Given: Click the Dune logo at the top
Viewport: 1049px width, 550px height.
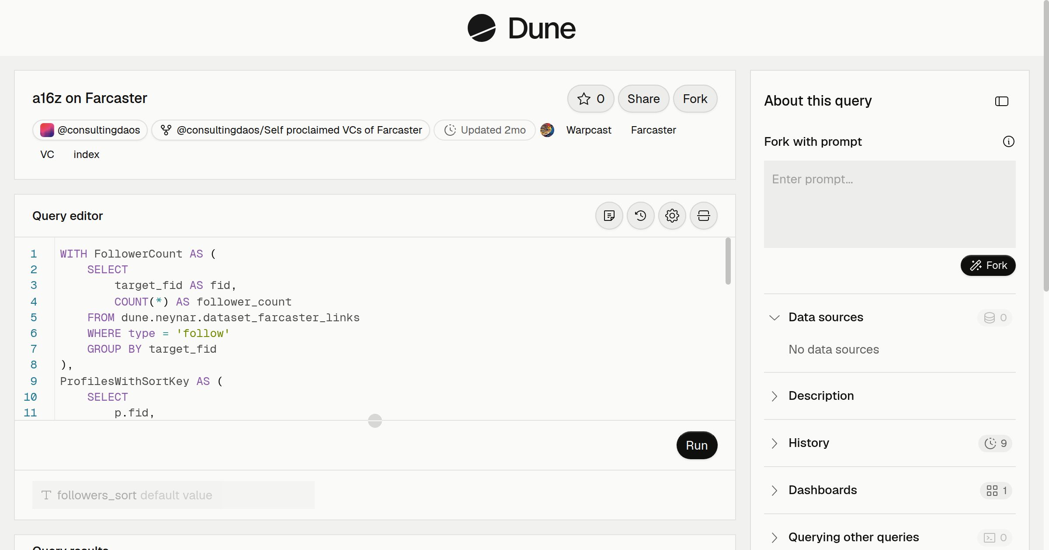Looking at the screenshot, I should [521, 28].
